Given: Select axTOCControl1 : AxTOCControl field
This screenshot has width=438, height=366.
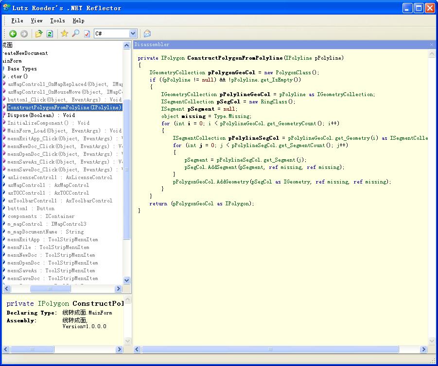Looking at the screenshot, I should (x=48, y=193).
